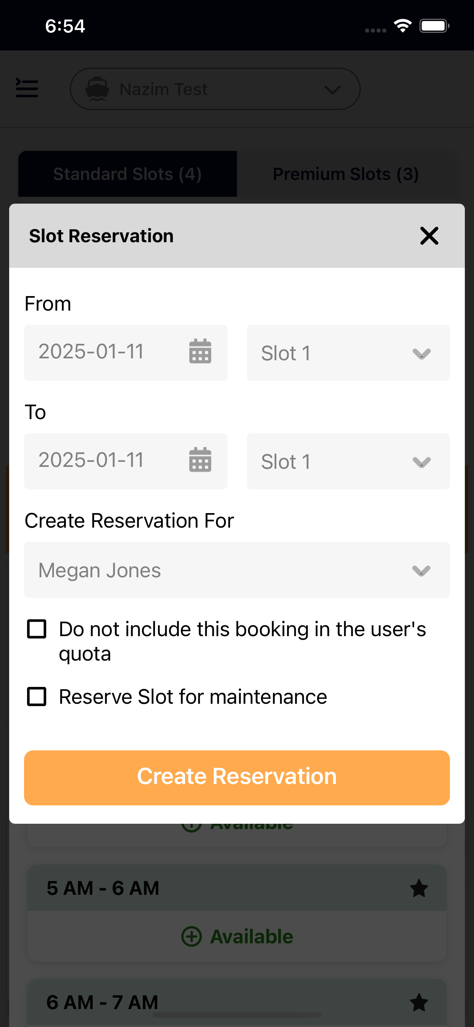Click the plus icon beside Available

pyautogui.click(x=192, y=936)
